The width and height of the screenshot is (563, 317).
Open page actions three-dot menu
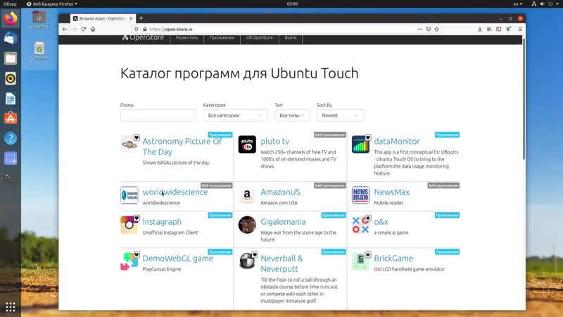click(x=420, y=29)
